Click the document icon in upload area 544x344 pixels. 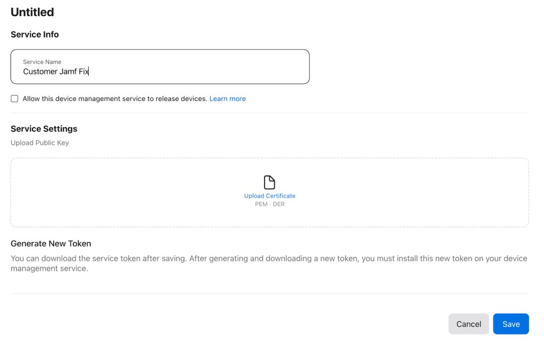(270, 182)
